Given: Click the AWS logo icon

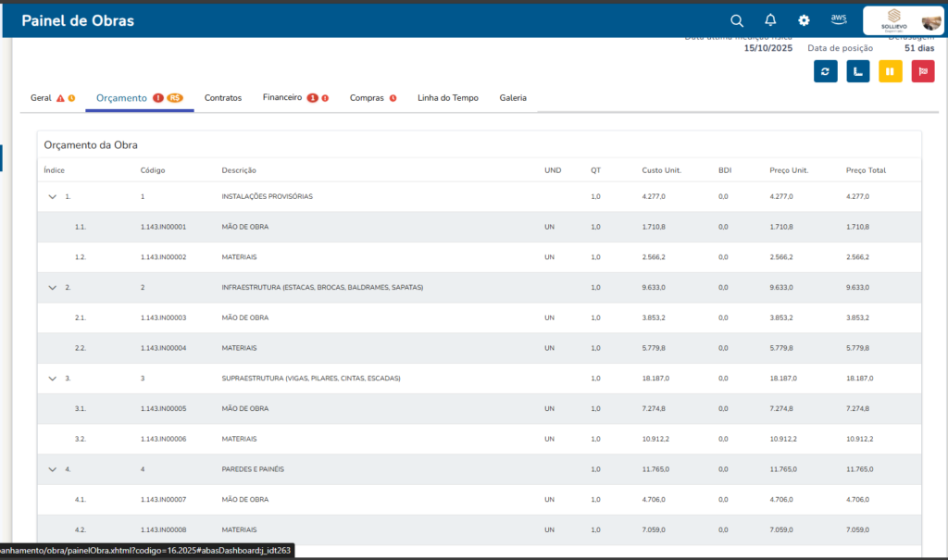Looking at the screenshot, I should pos(839,19).
